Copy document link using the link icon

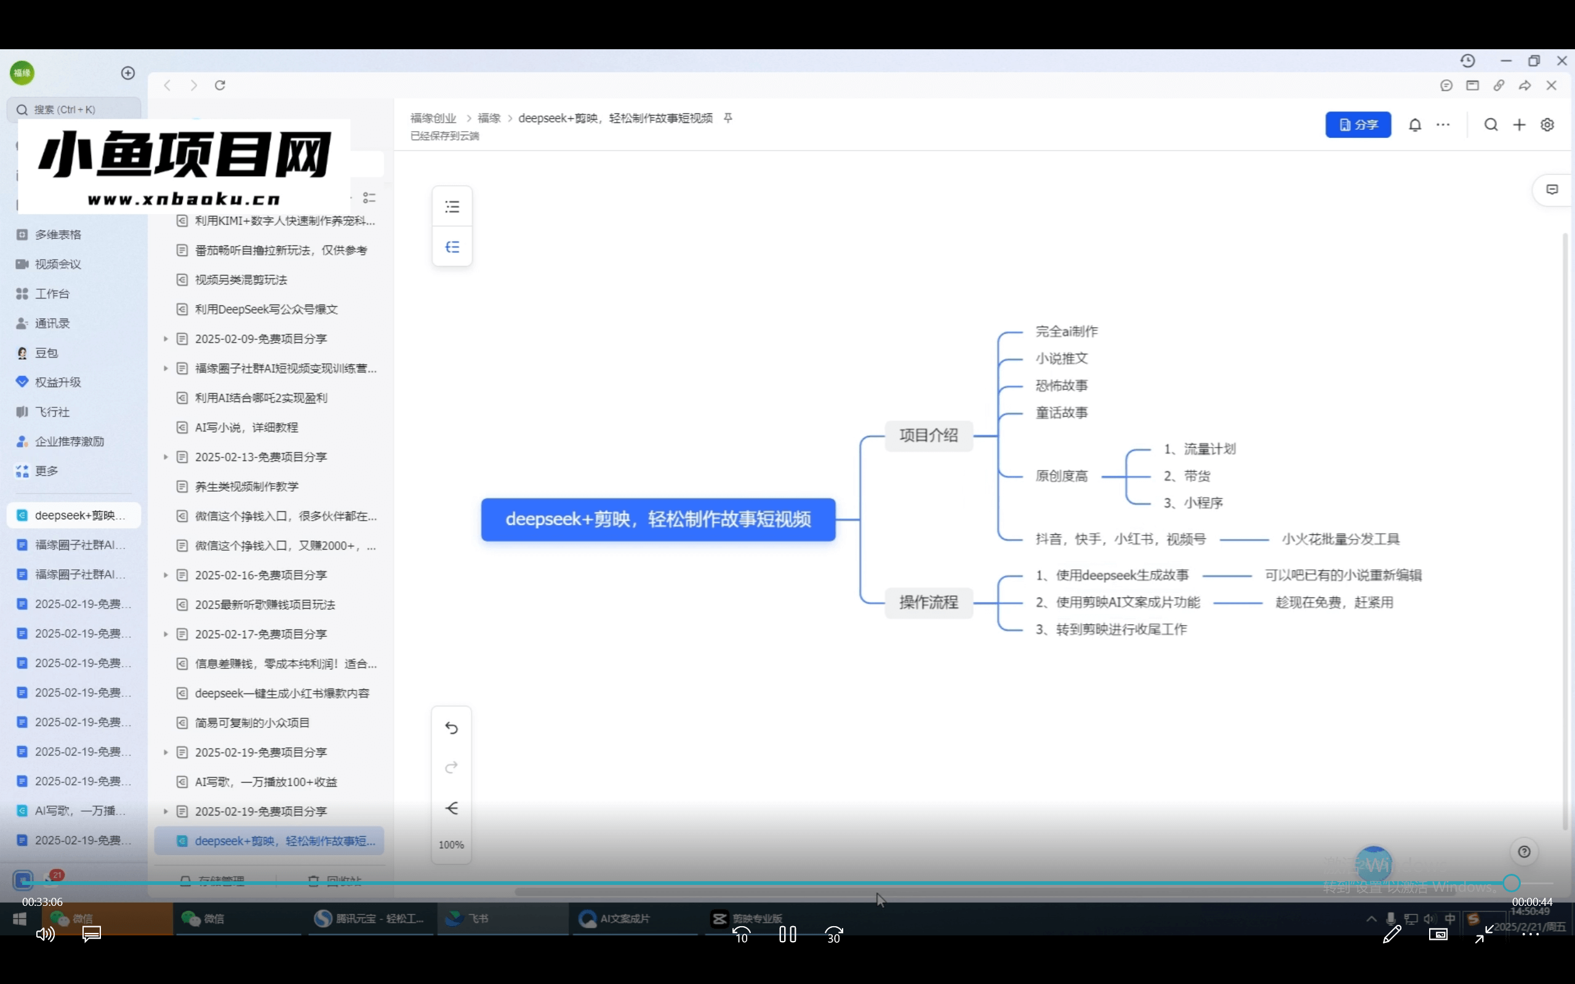[1498, 86]
